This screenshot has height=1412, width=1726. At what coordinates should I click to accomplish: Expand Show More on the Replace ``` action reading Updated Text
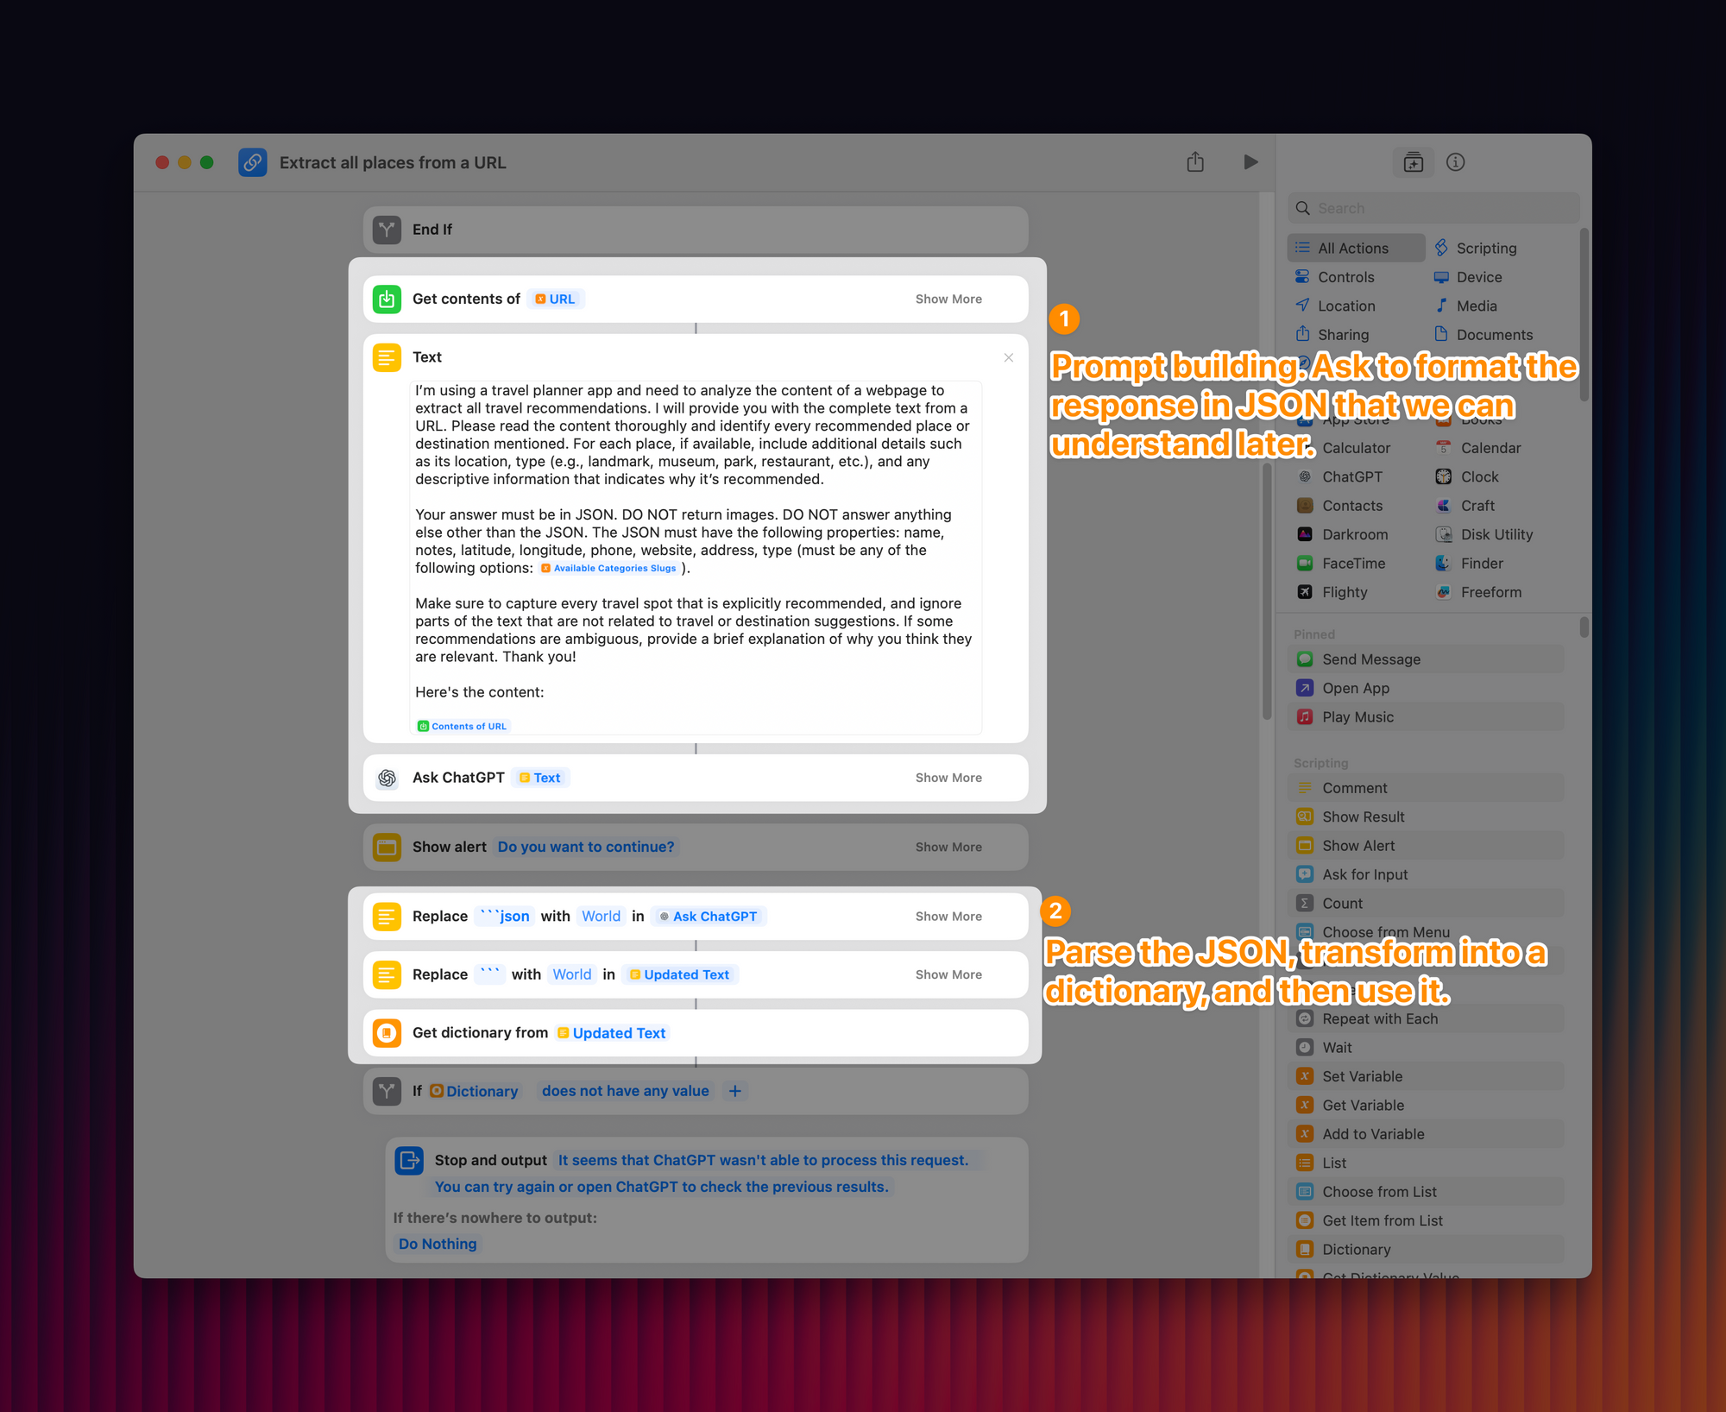click(948, 974)
